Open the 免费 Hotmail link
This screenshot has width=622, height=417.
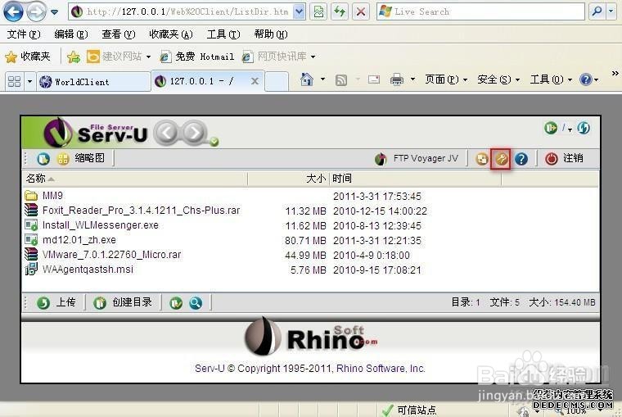[197, 57]
